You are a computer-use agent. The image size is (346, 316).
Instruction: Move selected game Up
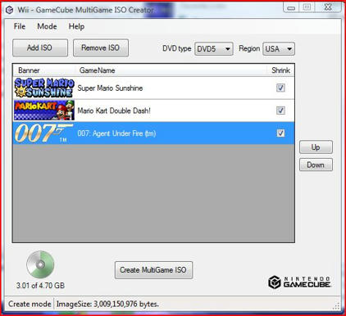[x=316, y=147]
